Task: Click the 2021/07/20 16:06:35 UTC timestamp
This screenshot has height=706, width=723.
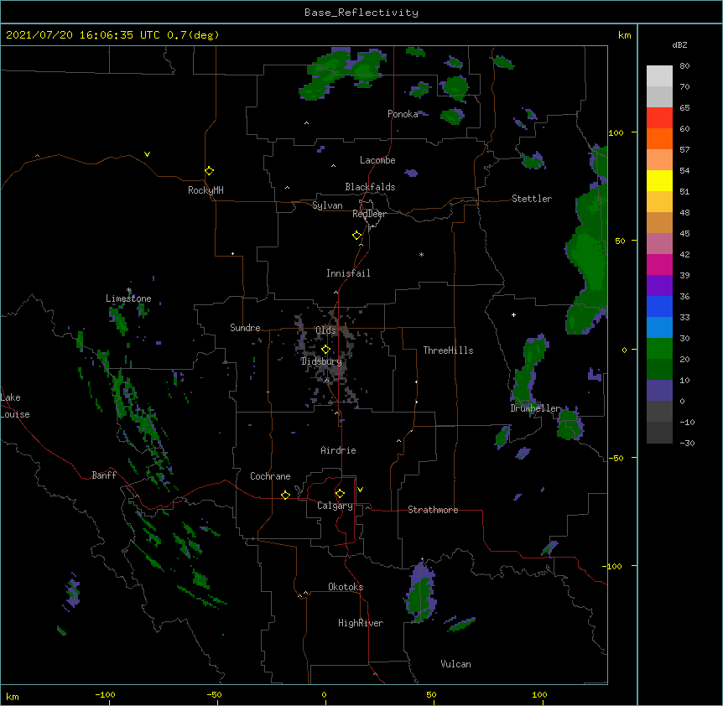Action: [x=83, y=35]
